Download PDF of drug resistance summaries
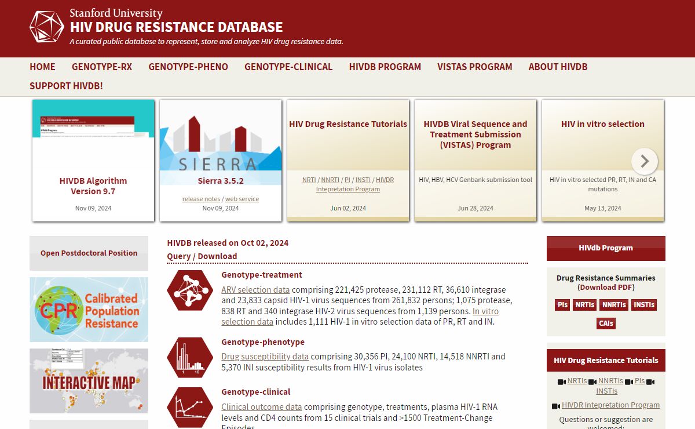 [x=606, y=288]
